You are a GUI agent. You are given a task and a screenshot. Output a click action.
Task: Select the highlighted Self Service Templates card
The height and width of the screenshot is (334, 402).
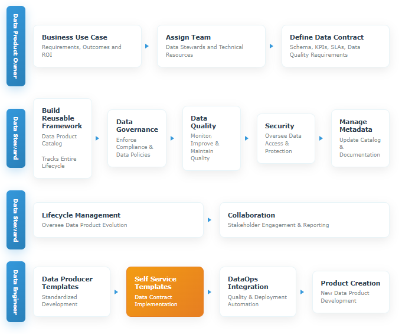pos(165,291)
